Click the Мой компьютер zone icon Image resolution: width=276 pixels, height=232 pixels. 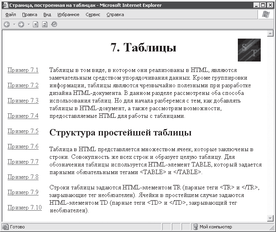(x=195, y=227)
